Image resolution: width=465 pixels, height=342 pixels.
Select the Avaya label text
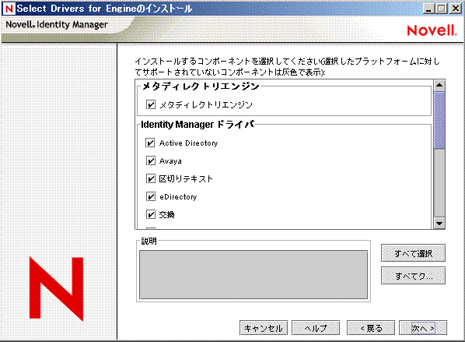[x=170, y=161]
